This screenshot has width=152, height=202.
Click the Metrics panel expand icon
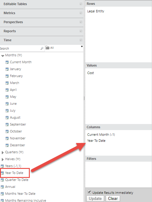(x=81, y=13)
